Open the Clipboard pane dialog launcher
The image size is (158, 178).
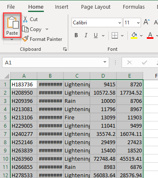(x=65, y=49)
